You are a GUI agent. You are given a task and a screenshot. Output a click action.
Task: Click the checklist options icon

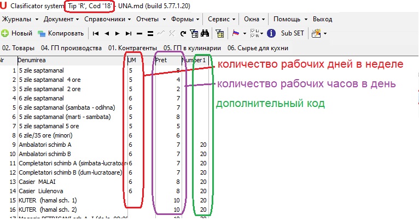[x=254, y=33]
